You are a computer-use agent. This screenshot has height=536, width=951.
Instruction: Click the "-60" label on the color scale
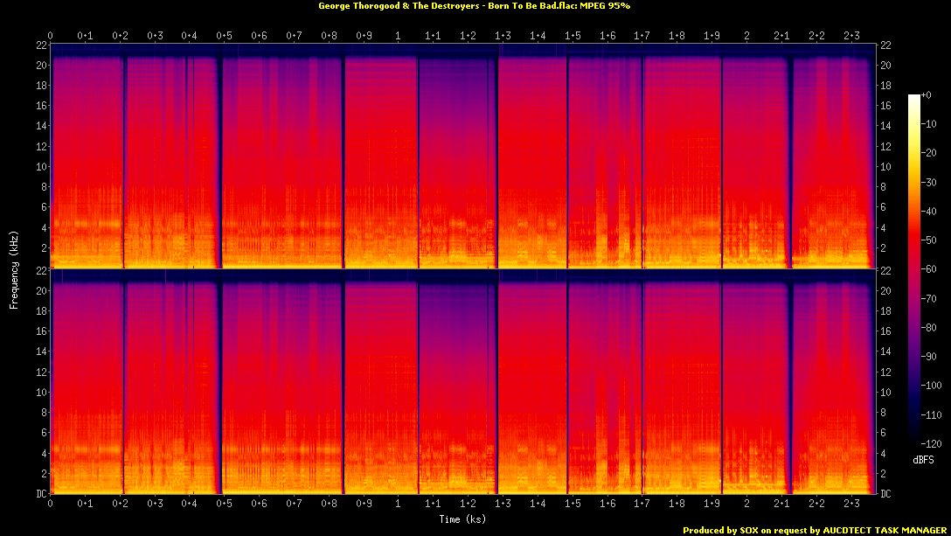(x=929, y=270)
